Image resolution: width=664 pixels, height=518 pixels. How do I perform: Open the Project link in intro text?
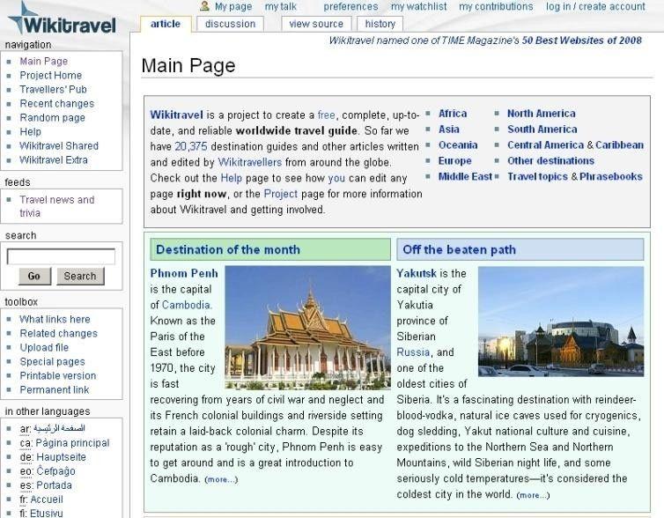pyautogui.click(x=281, y=194)
